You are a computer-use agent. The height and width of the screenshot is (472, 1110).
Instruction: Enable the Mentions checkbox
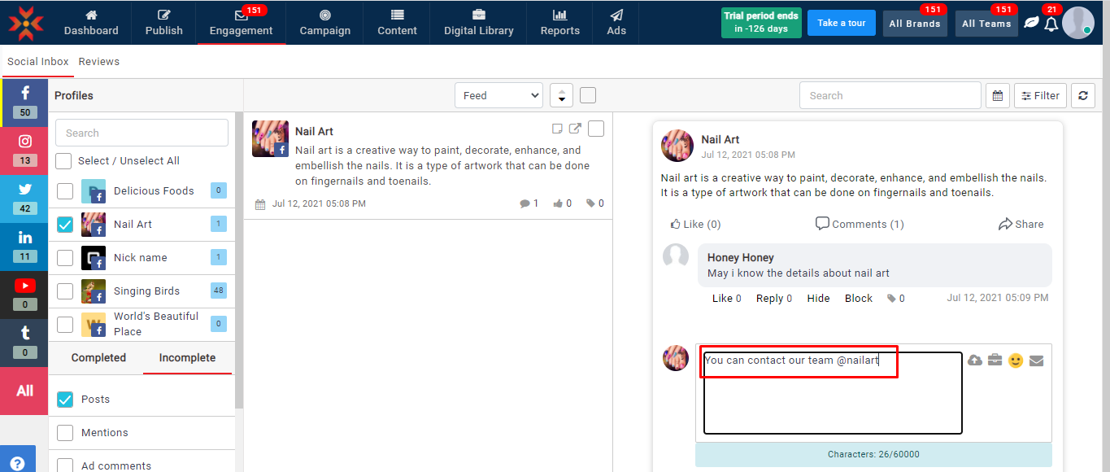pos(65,433)
